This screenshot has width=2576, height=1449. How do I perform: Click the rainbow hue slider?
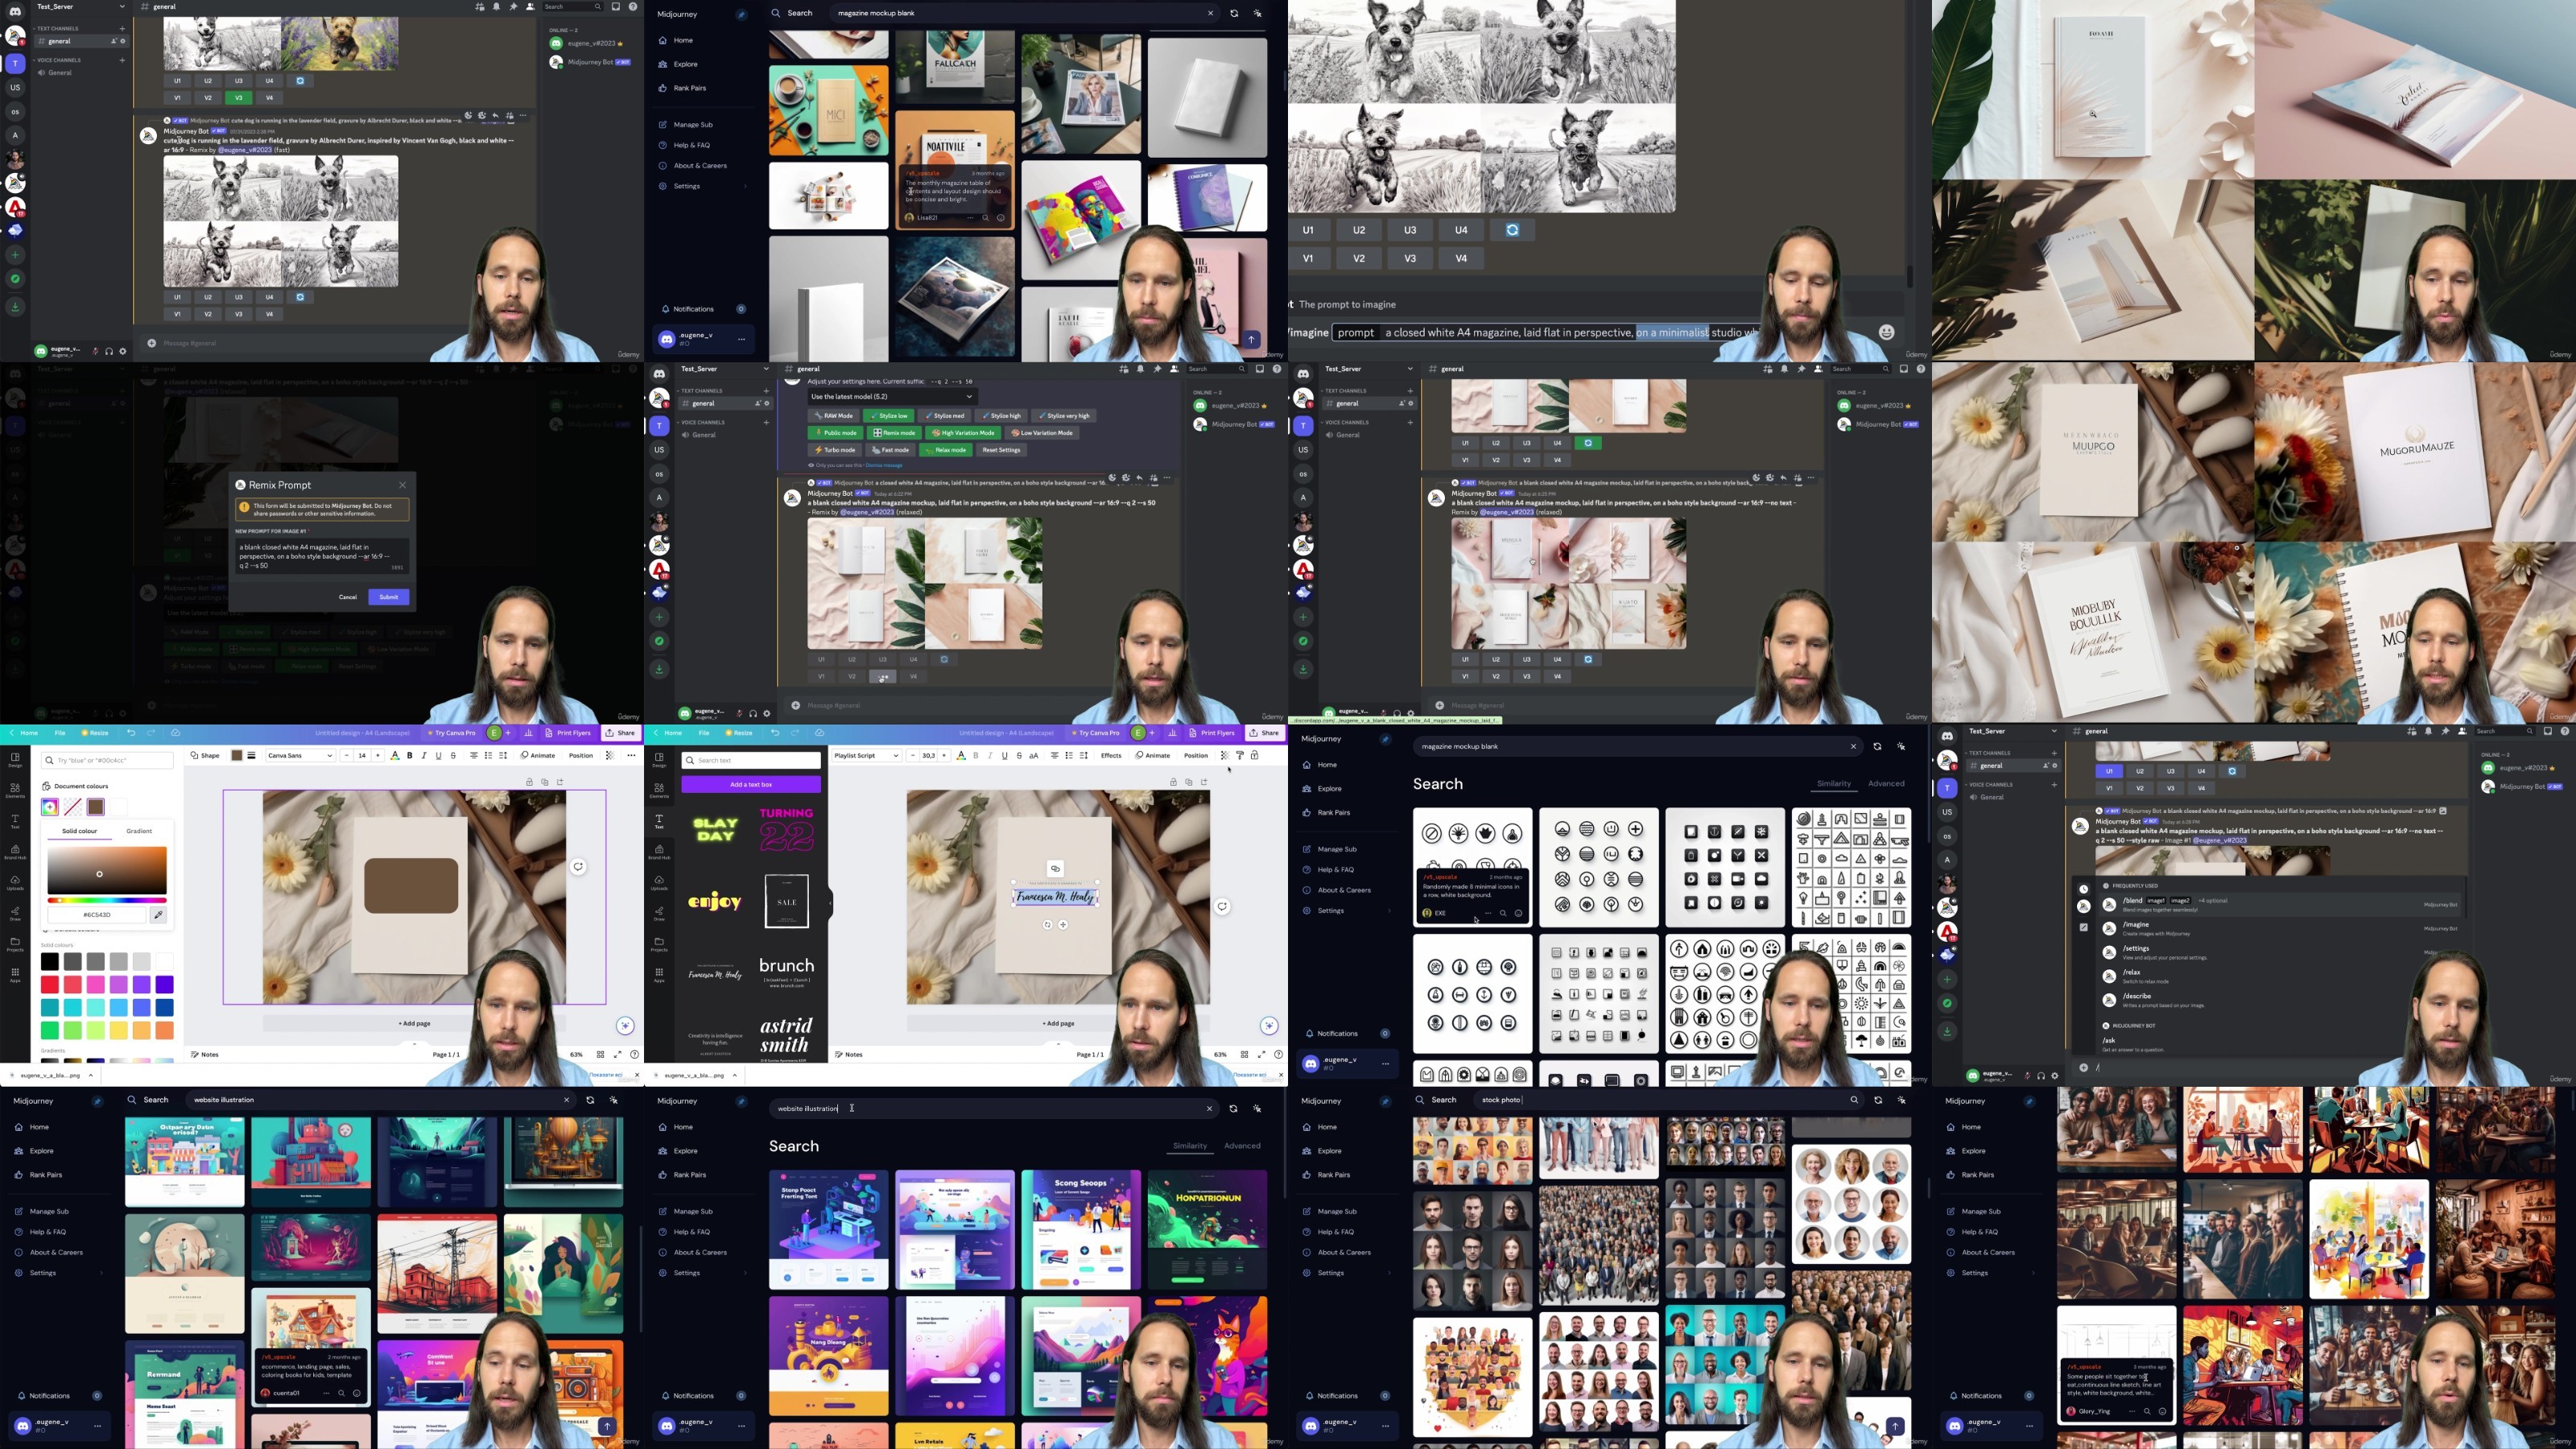pyautogui.click(x=107, y=900)
